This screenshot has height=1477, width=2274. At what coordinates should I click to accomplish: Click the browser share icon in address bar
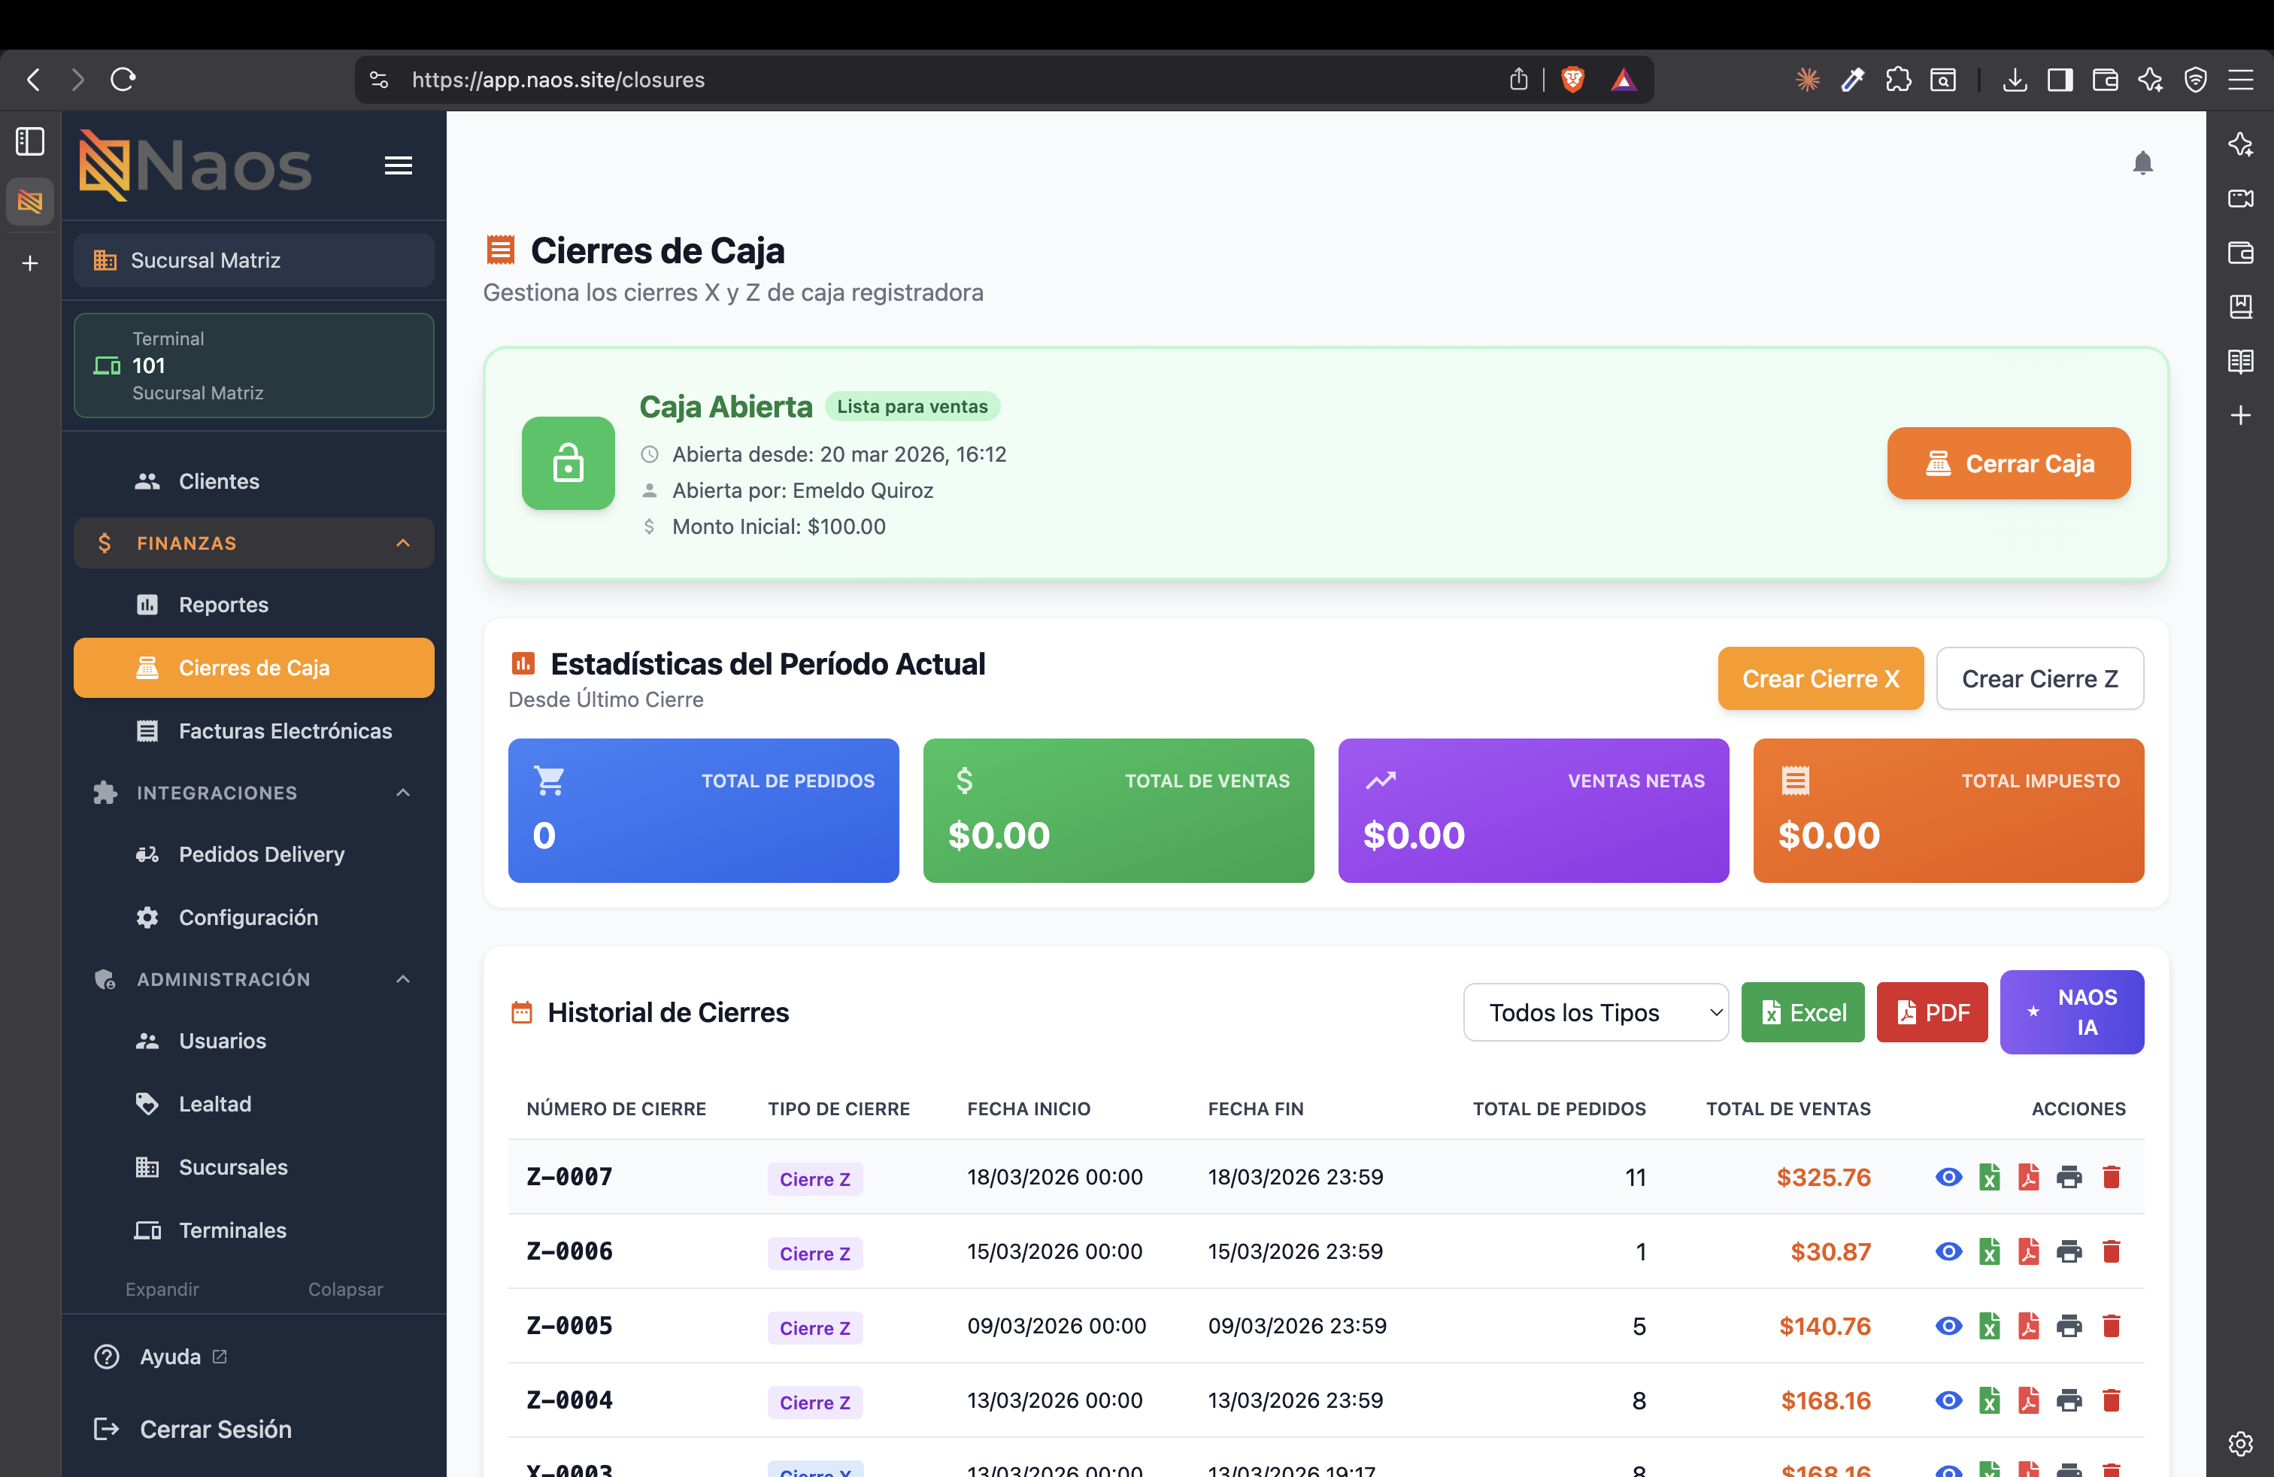1518,79
